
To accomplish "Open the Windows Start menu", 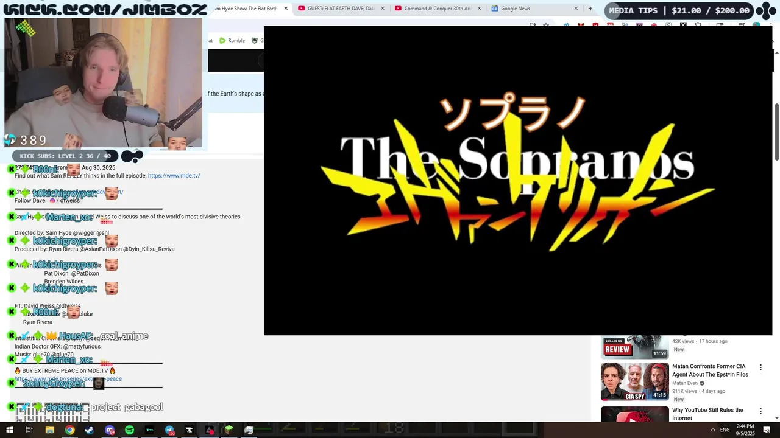I will click(10, 430).
